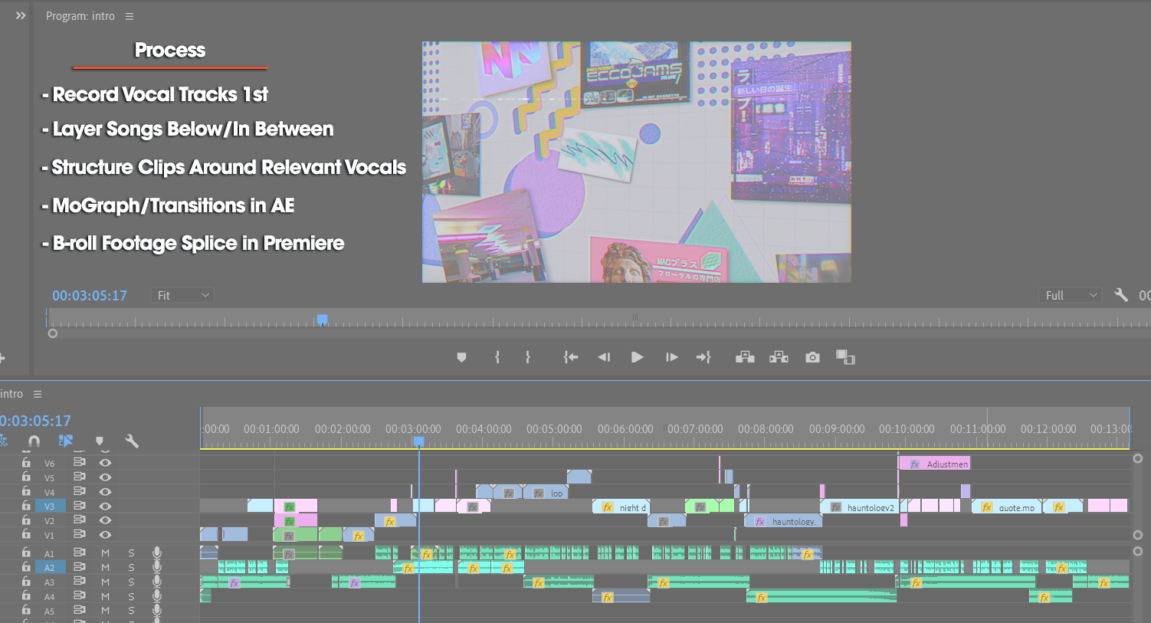Click the Mark In button

pyautogui.click(x=497, y=357)
